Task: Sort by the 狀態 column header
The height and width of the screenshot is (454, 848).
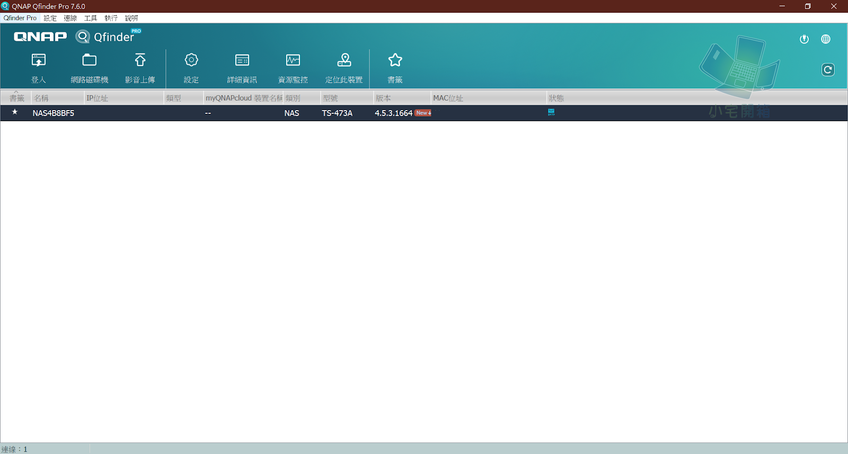Action: (696, 98)
